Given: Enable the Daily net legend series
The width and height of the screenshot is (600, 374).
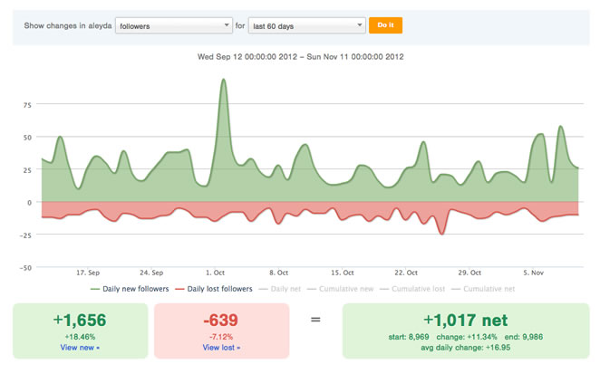Looking at the screenshot, I should tap(280, 289).
